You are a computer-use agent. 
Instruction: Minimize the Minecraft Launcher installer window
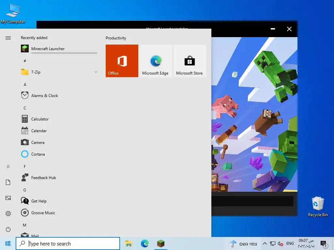(273, 29)
